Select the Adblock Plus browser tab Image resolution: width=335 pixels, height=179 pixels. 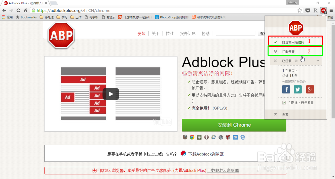(x=25, y=3)
